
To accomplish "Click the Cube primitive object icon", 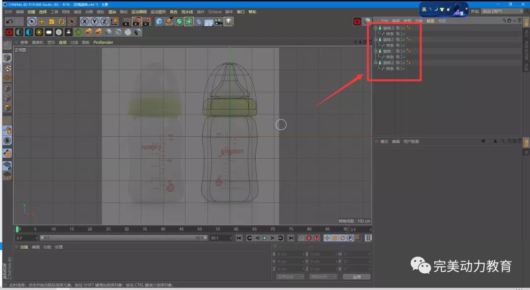I will tap(159, 21).
